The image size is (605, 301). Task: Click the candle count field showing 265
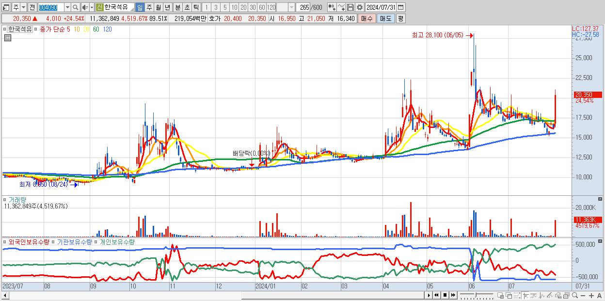303,7
